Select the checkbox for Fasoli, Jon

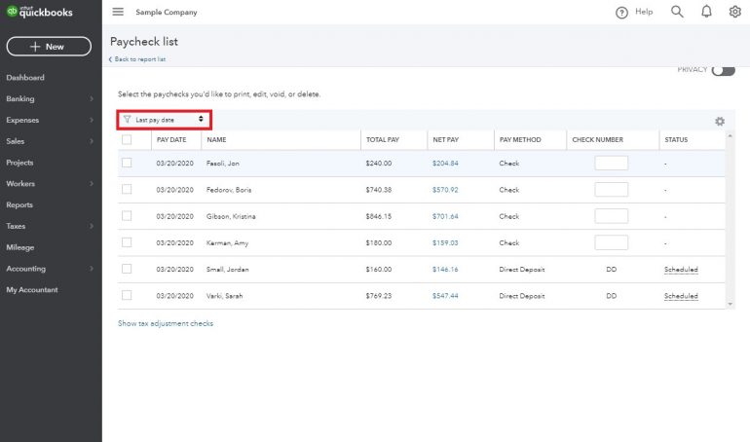click(127, 164)
